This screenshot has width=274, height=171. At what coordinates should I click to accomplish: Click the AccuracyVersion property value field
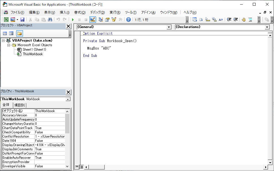pyautogui.click(x=50, y=115)
